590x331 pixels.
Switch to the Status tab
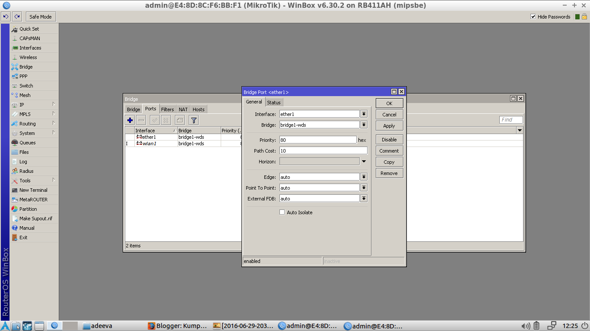click(x=274, y=102)
